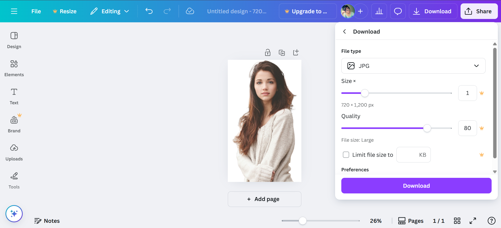
Task: Click the 26% zoom level
Action: pos(376,221)
